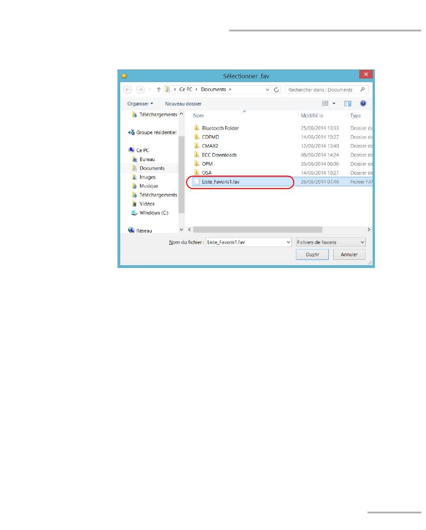Click the Forward navigation arrow
The image size is (426, 530).
pos(140,90)
